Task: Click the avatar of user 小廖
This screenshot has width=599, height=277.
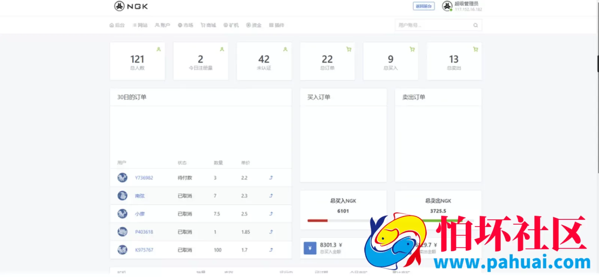Action: tap(122, 214)
